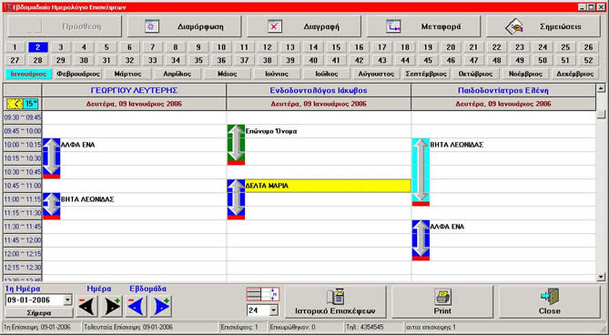The width and height of the screenshot is (609, 335).
Task: Click arrow icon of ΒΗΤΑ ΛΕΩΝΙΔΑΣ at 11:00
Action: point(51,206)
